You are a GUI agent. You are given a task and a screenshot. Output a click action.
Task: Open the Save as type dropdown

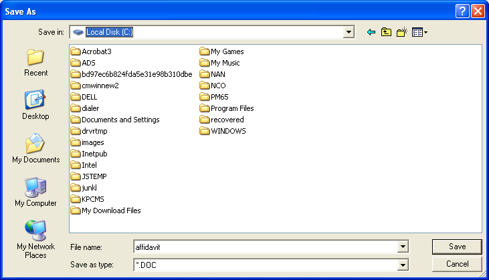pyautogui.click(x=403, y=265)
